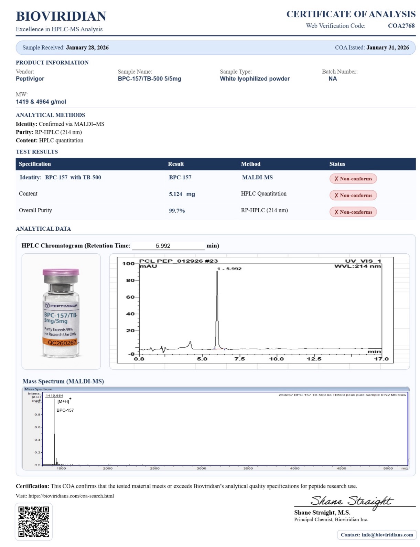Click the X icon in Content Non-conforms badge

click(336, 196)
